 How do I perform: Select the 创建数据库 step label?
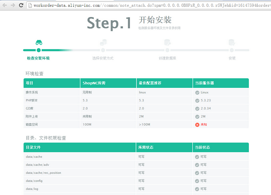pos(167,58)
